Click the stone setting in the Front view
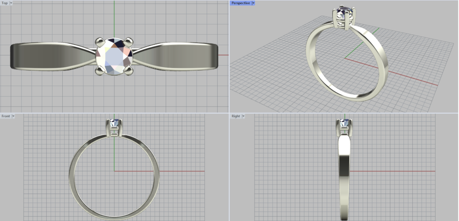The height and width of the screenshot is (221, 459). pyautogui.click(x=114, y=127)
